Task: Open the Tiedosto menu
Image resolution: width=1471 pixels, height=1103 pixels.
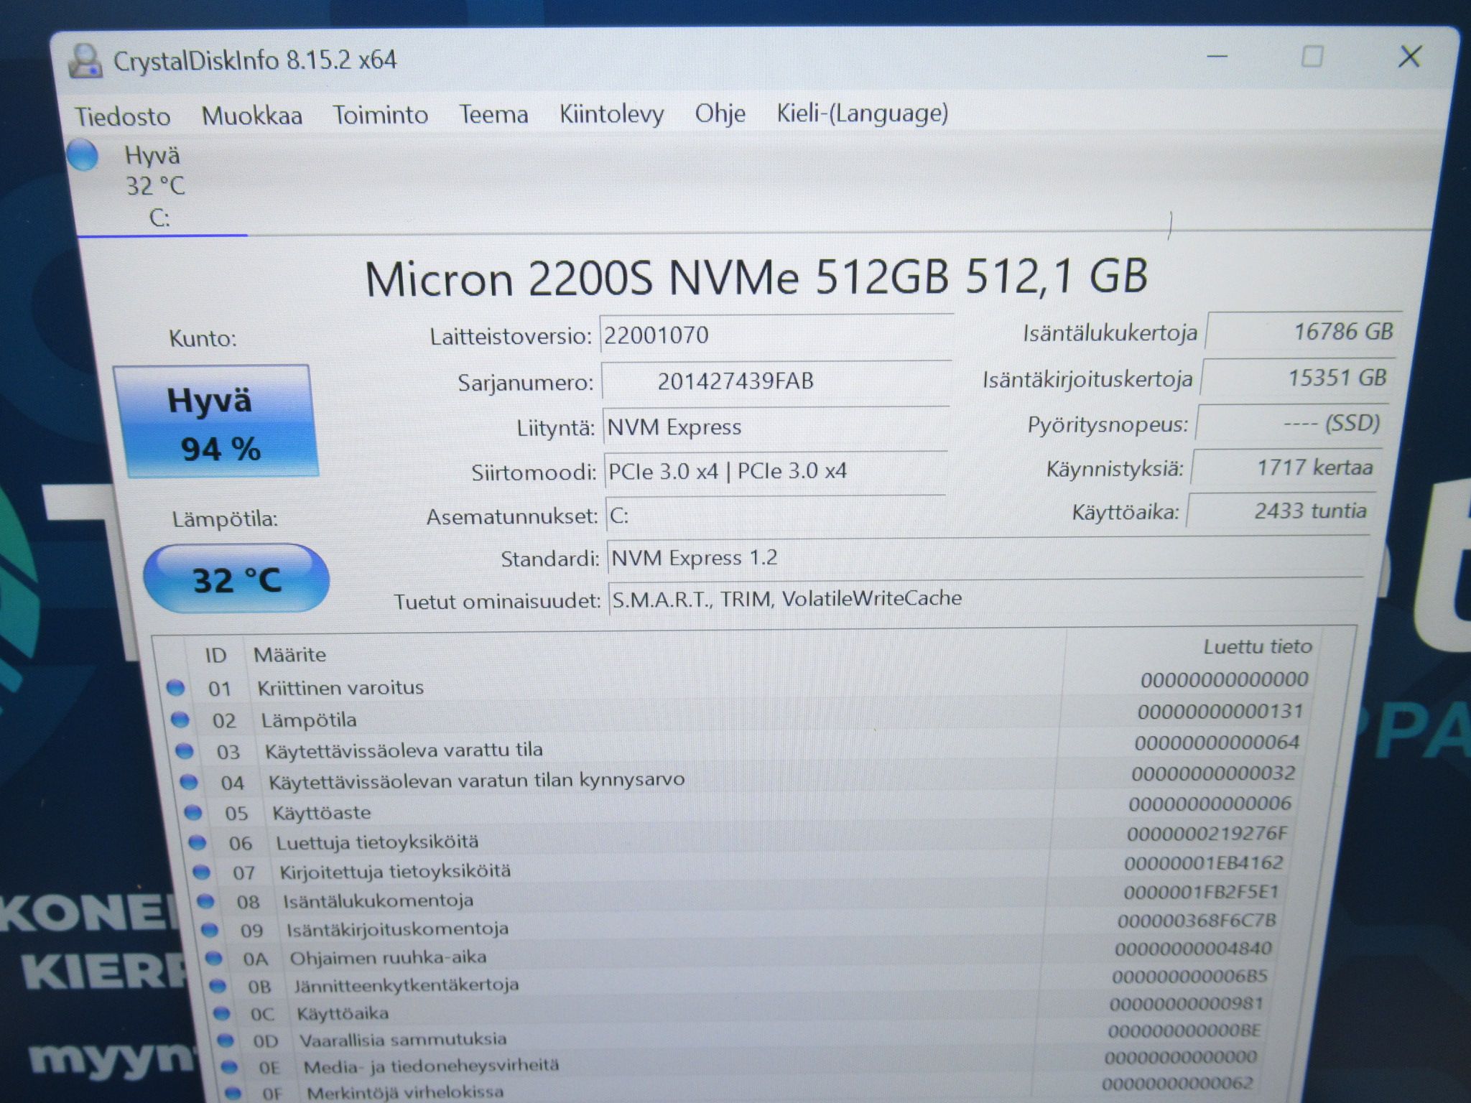Action: pyautogui.click(x=123, y=116)
